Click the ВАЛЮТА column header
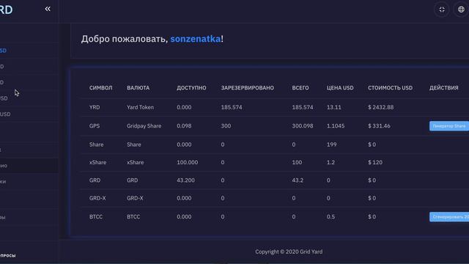This screenshot has width=469, height=264. tap(138, 88)
